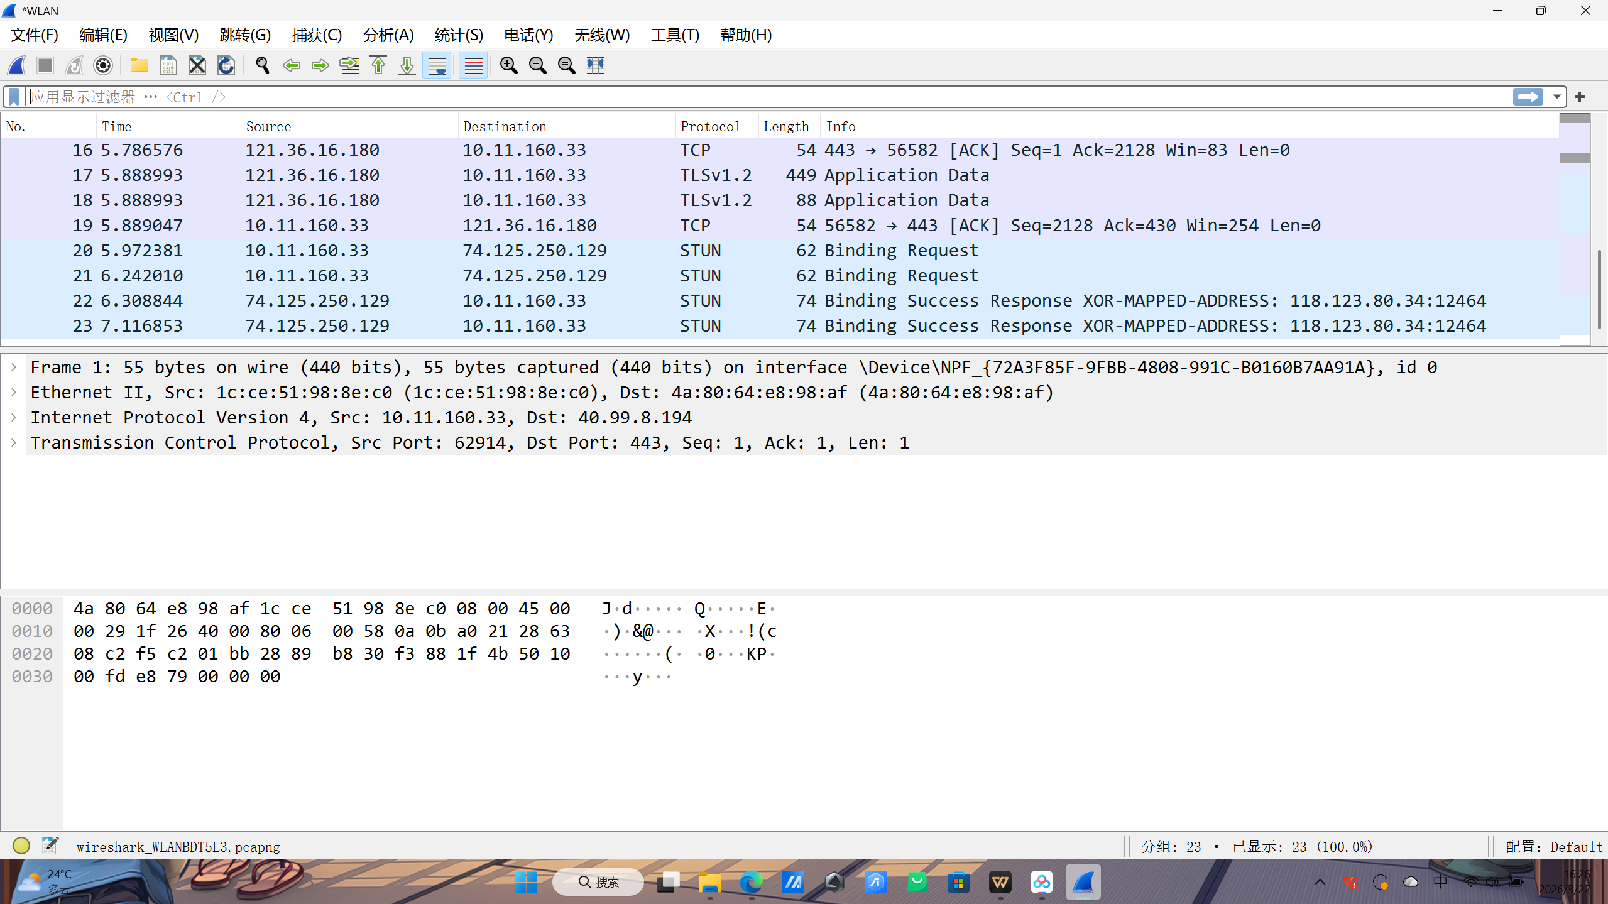
Task: Click in the display filter input field
Action: (754, 97)
